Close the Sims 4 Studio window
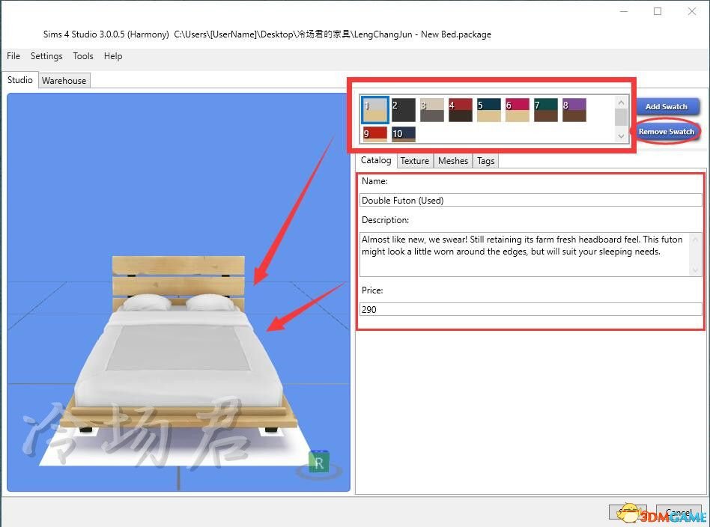The image size is (710, 527). pos(691,11)
